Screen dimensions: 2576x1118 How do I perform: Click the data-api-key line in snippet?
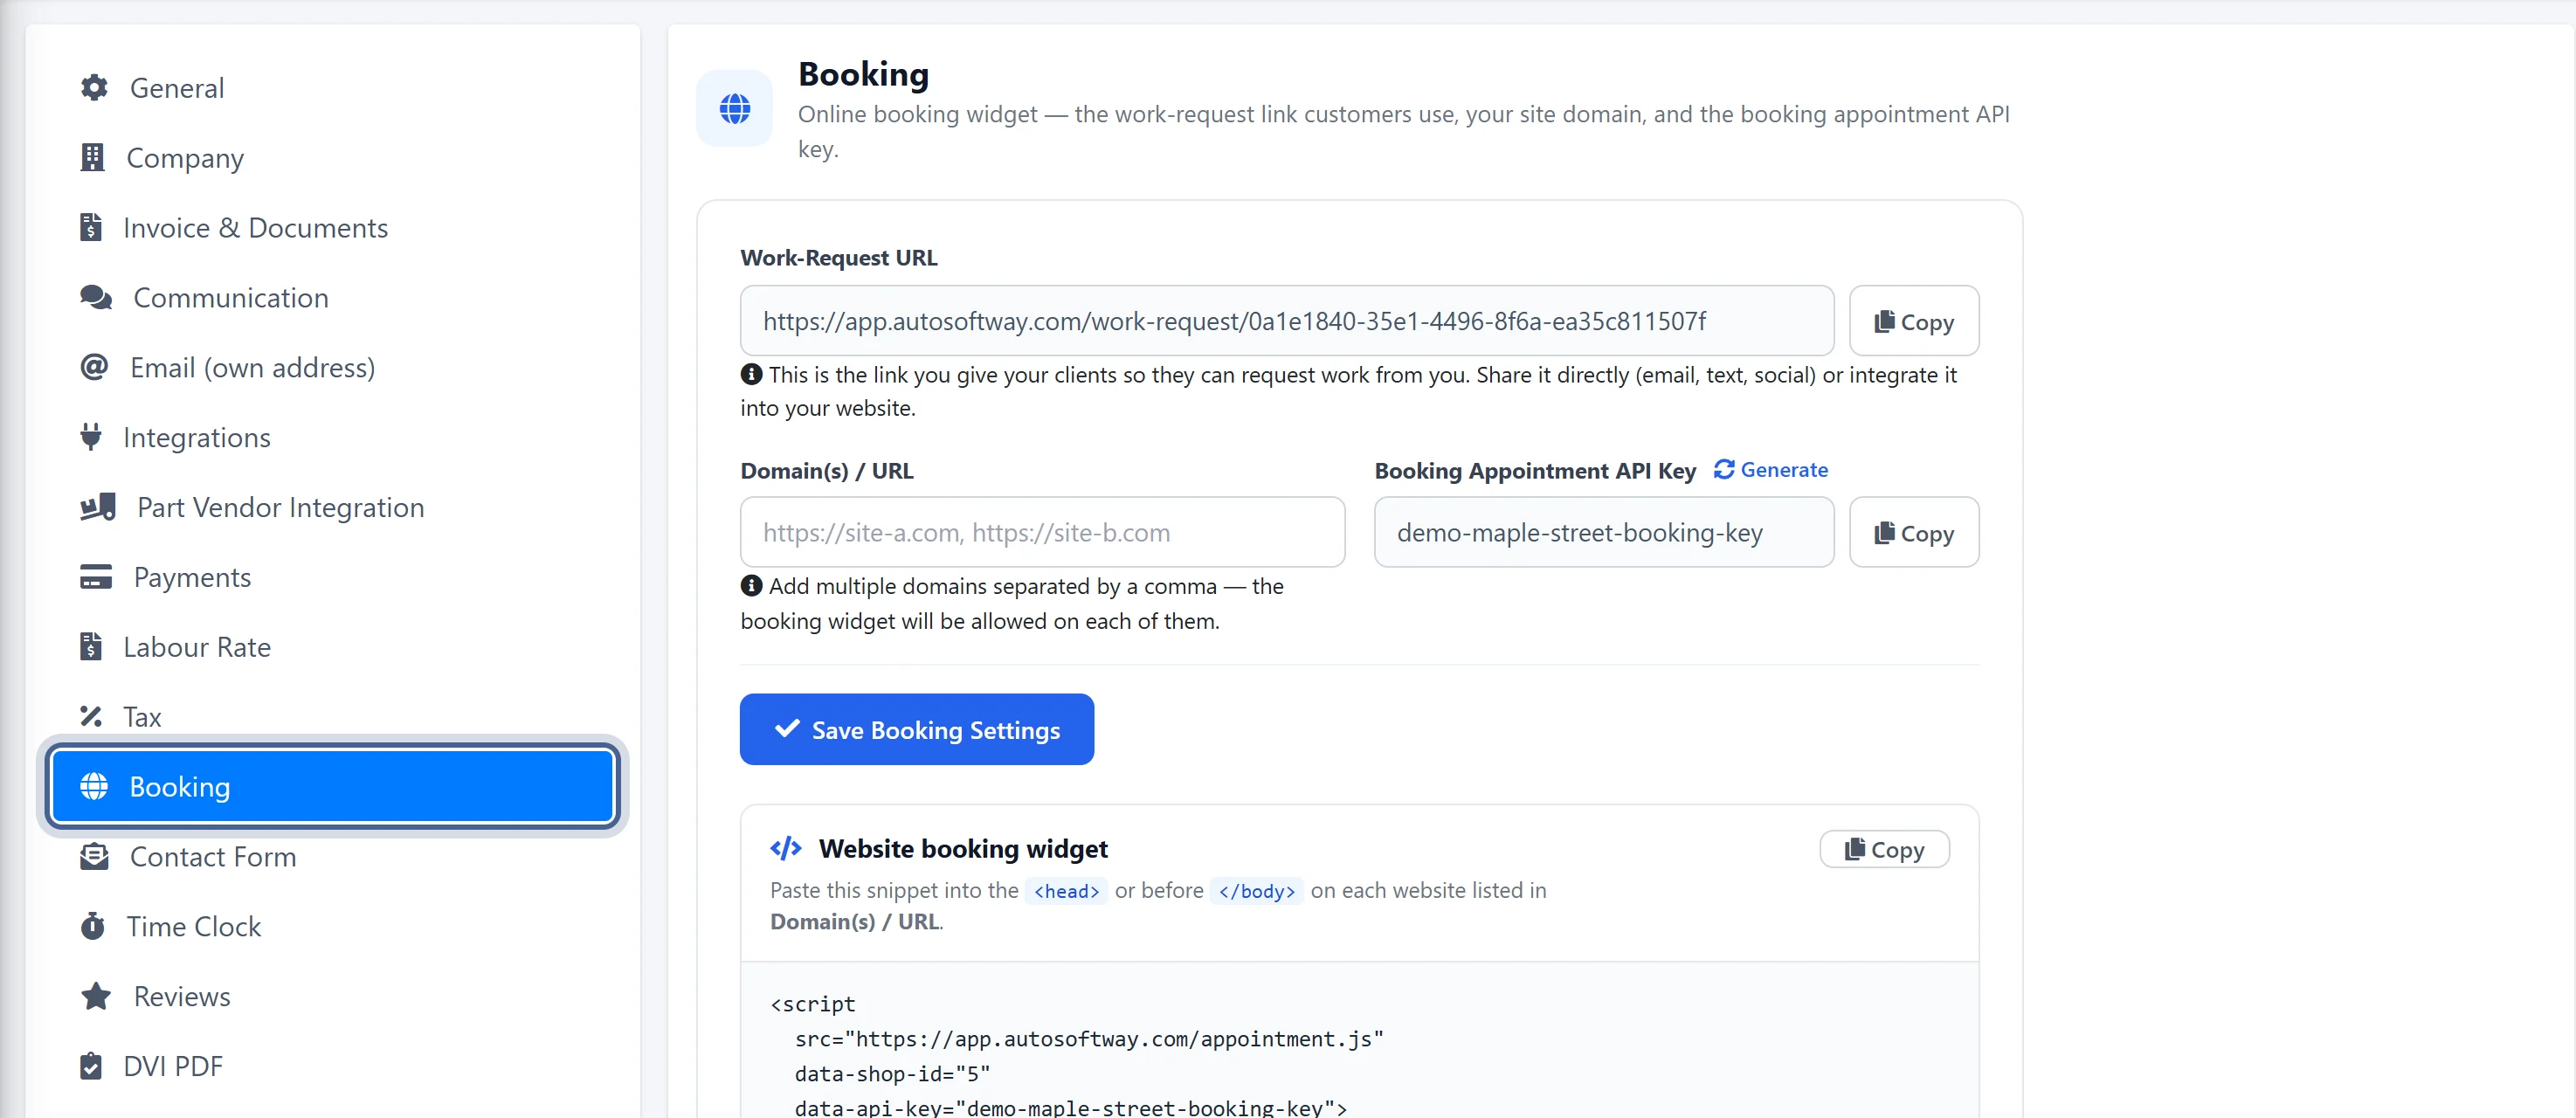(1070, 1107)
